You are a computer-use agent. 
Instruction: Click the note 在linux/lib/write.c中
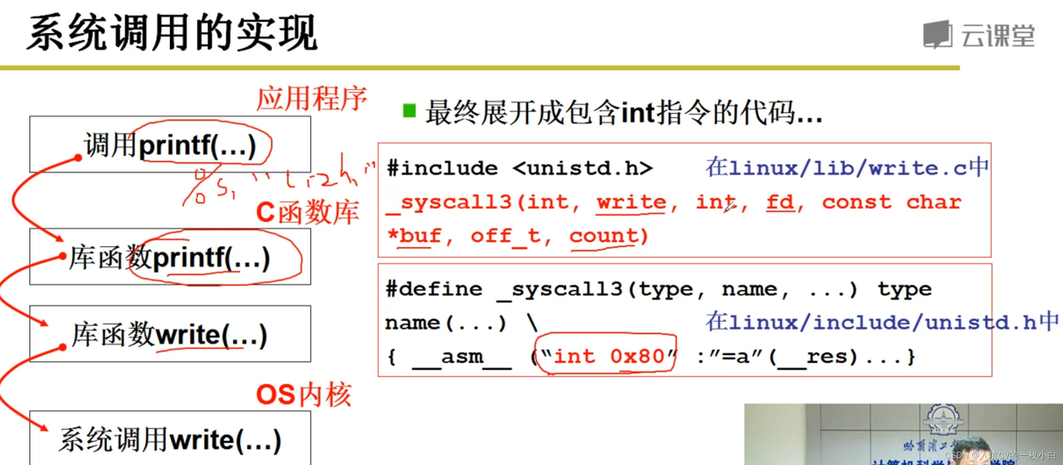(x=847, y=168)
